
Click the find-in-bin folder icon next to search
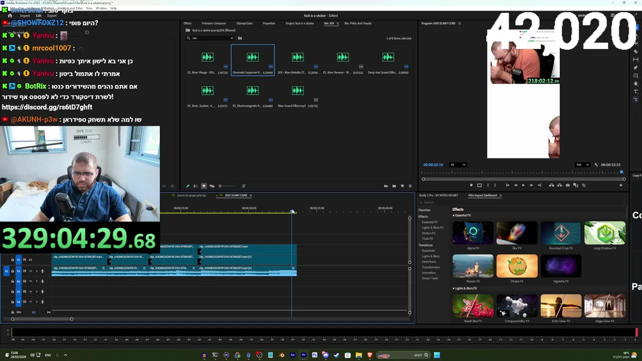240,38
